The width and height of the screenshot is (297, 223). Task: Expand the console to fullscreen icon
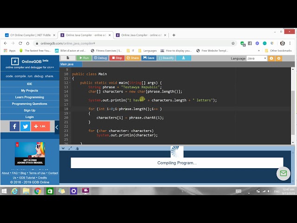point(70,149)
